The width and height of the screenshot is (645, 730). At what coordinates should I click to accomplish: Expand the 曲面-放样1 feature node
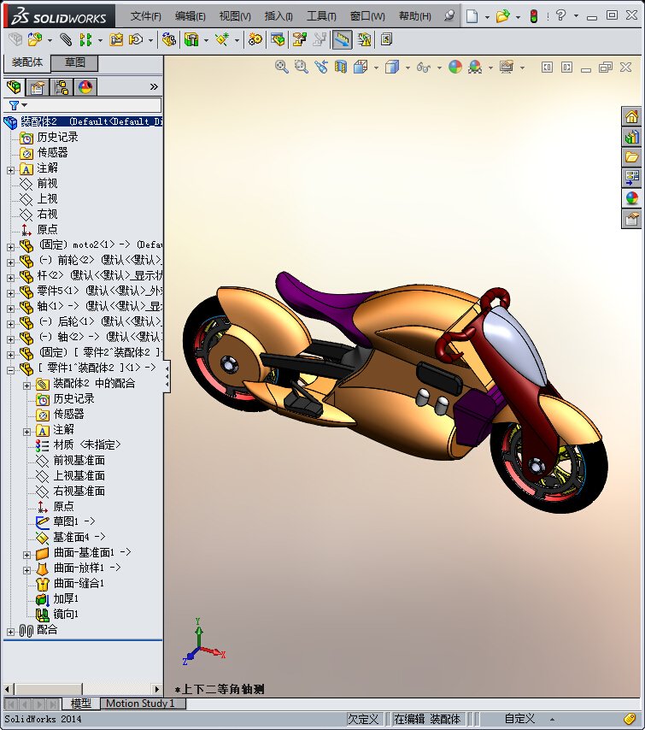pos(26,570)
